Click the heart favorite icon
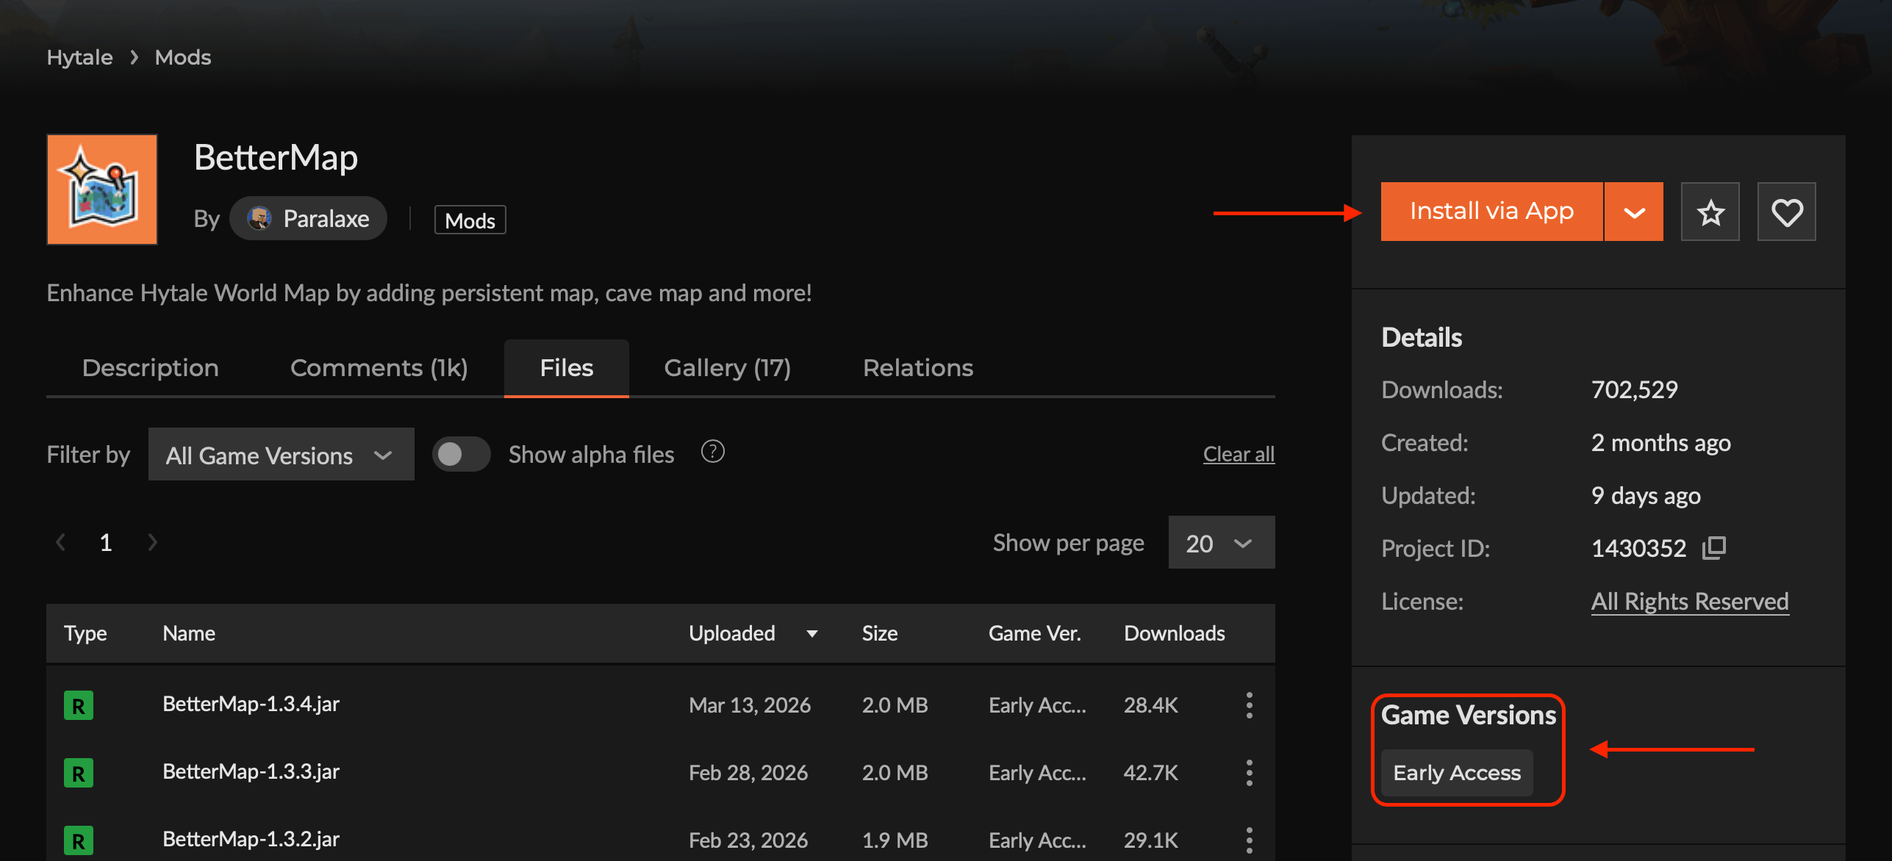Image resolution: width=1892 pixels, height=861 pixels. pos(1786,212)
